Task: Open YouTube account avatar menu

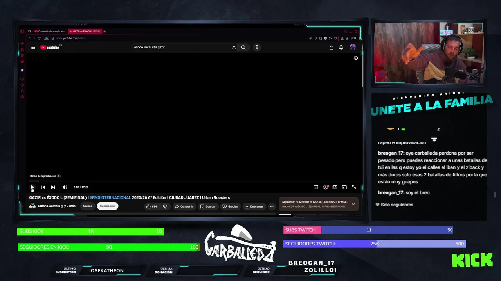Action: pyautogui.click(x=353, y=47)
